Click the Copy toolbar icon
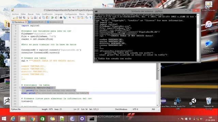This screenshot has width=218, height=122. point(44,18)
